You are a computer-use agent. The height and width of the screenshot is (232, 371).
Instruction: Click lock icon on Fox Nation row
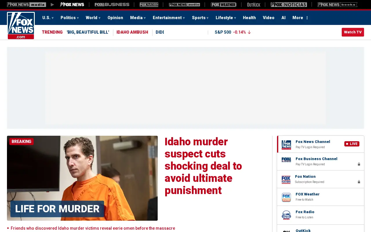coord(359,182)
